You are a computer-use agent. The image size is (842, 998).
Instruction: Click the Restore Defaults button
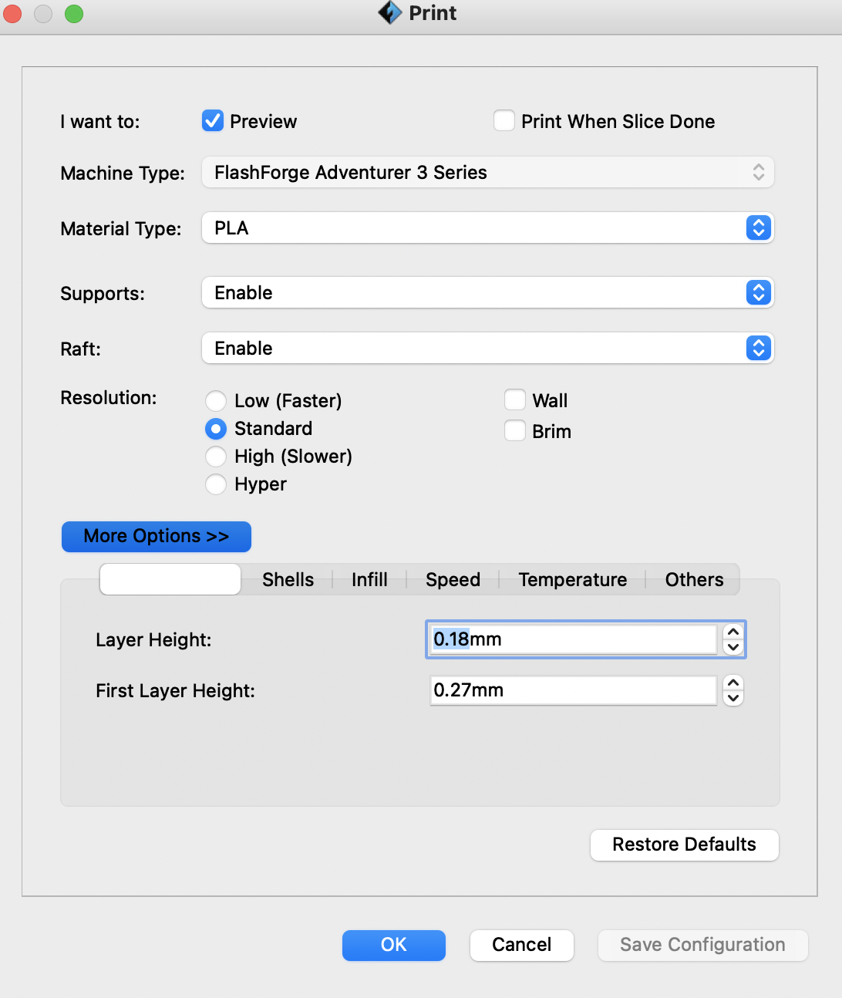click(x=685, y=845)
